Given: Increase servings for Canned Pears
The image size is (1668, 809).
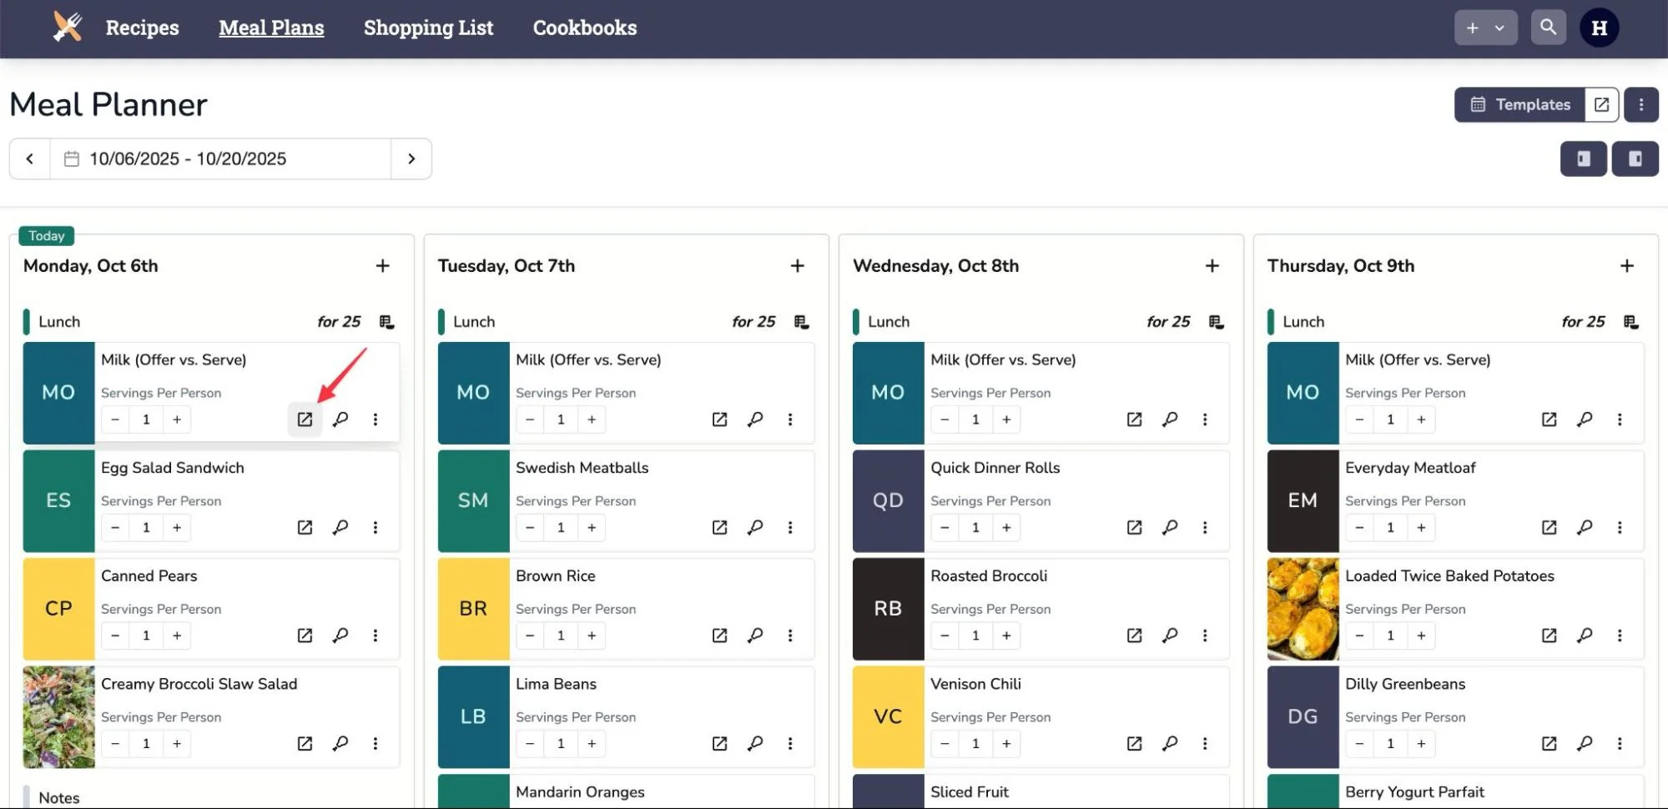Looking at the screenshot, I should click(x=177, y=636).
